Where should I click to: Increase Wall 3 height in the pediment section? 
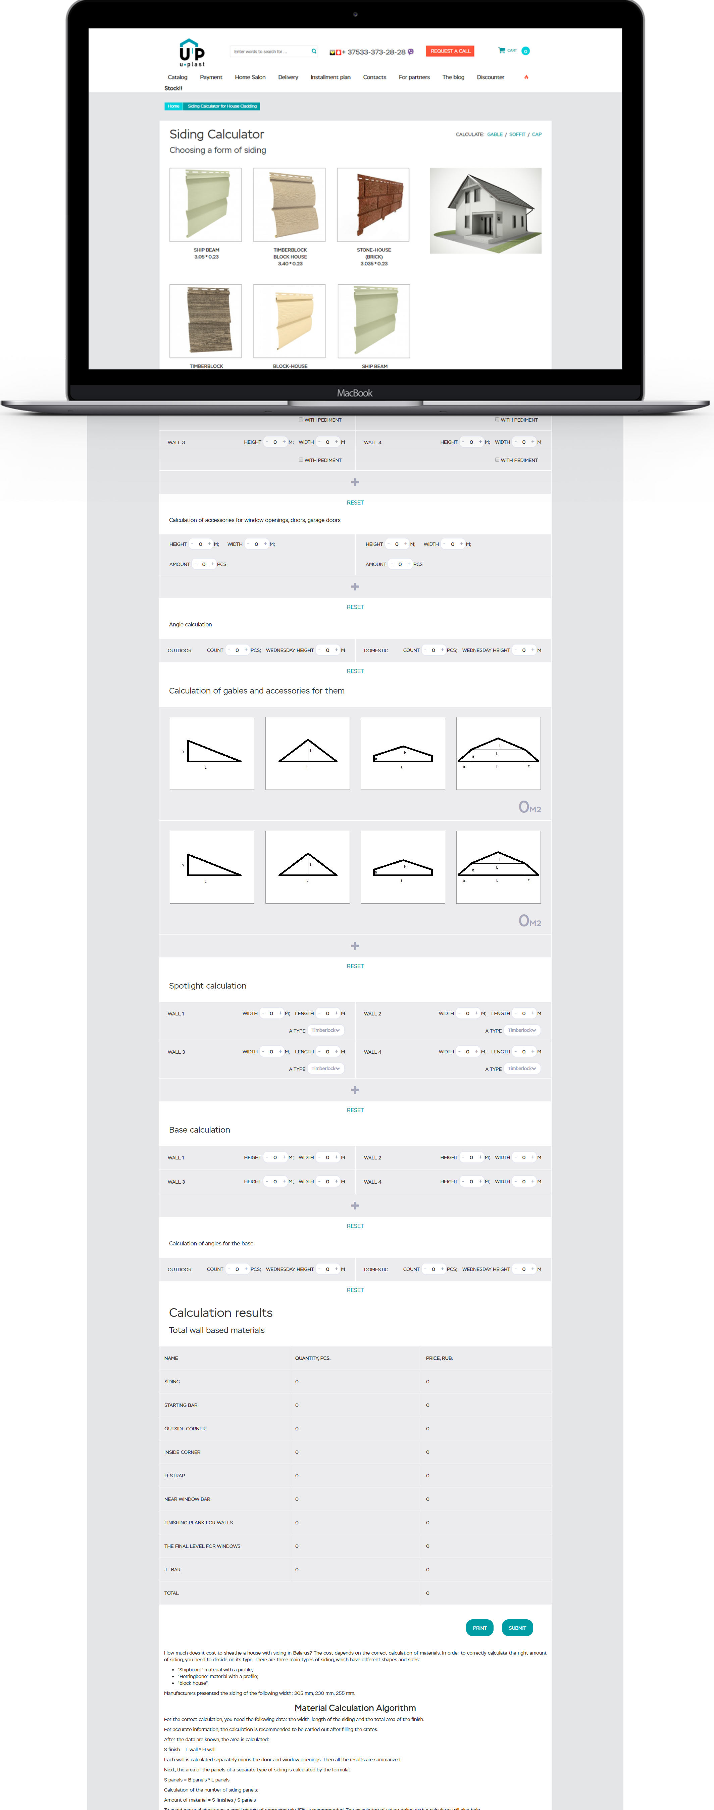pyautogui.click(x=284, y=442)
